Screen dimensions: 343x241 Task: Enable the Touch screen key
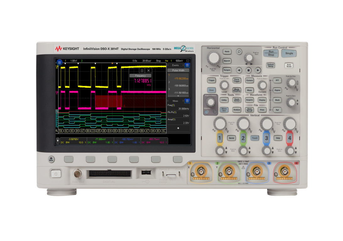(255, 138)
